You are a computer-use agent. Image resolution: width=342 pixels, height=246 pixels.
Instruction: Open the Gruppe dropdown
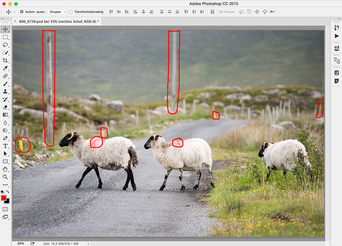(57, 12)
